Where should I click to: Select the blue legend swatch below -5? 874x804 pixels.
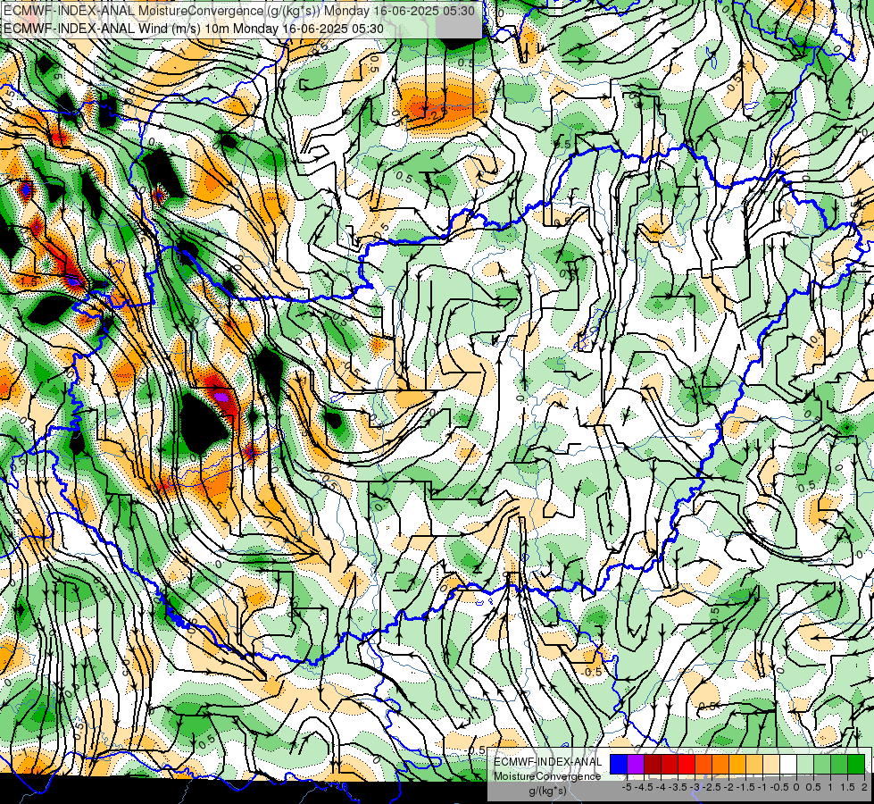(x=619, y=764)
